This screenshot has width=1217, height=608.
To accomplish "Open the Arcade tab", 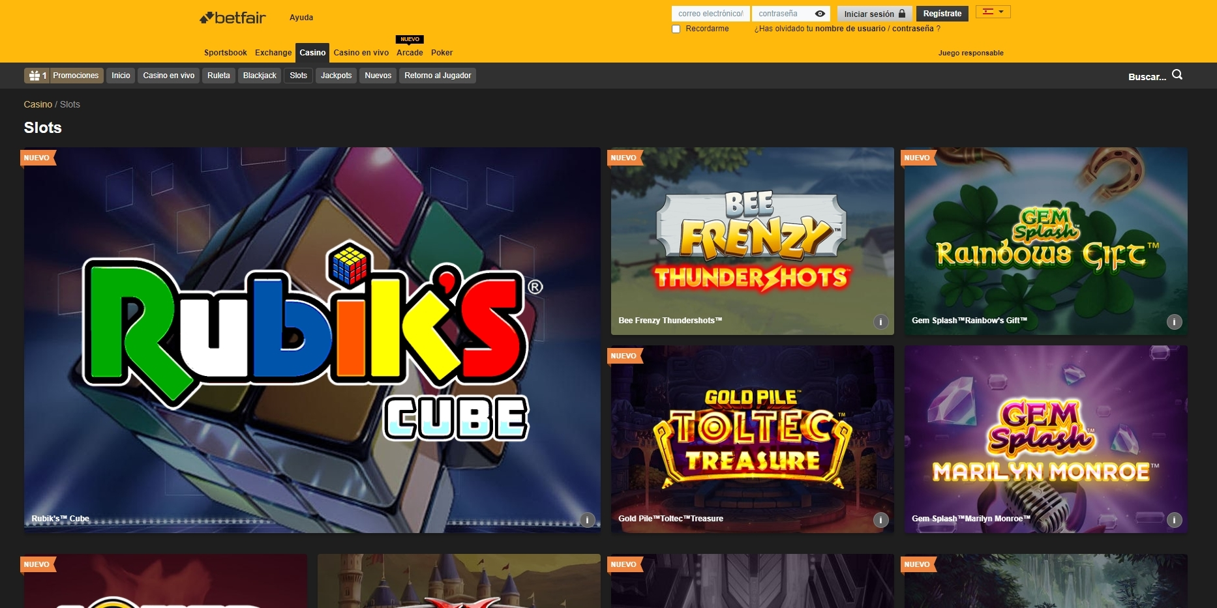I will 410,53.
